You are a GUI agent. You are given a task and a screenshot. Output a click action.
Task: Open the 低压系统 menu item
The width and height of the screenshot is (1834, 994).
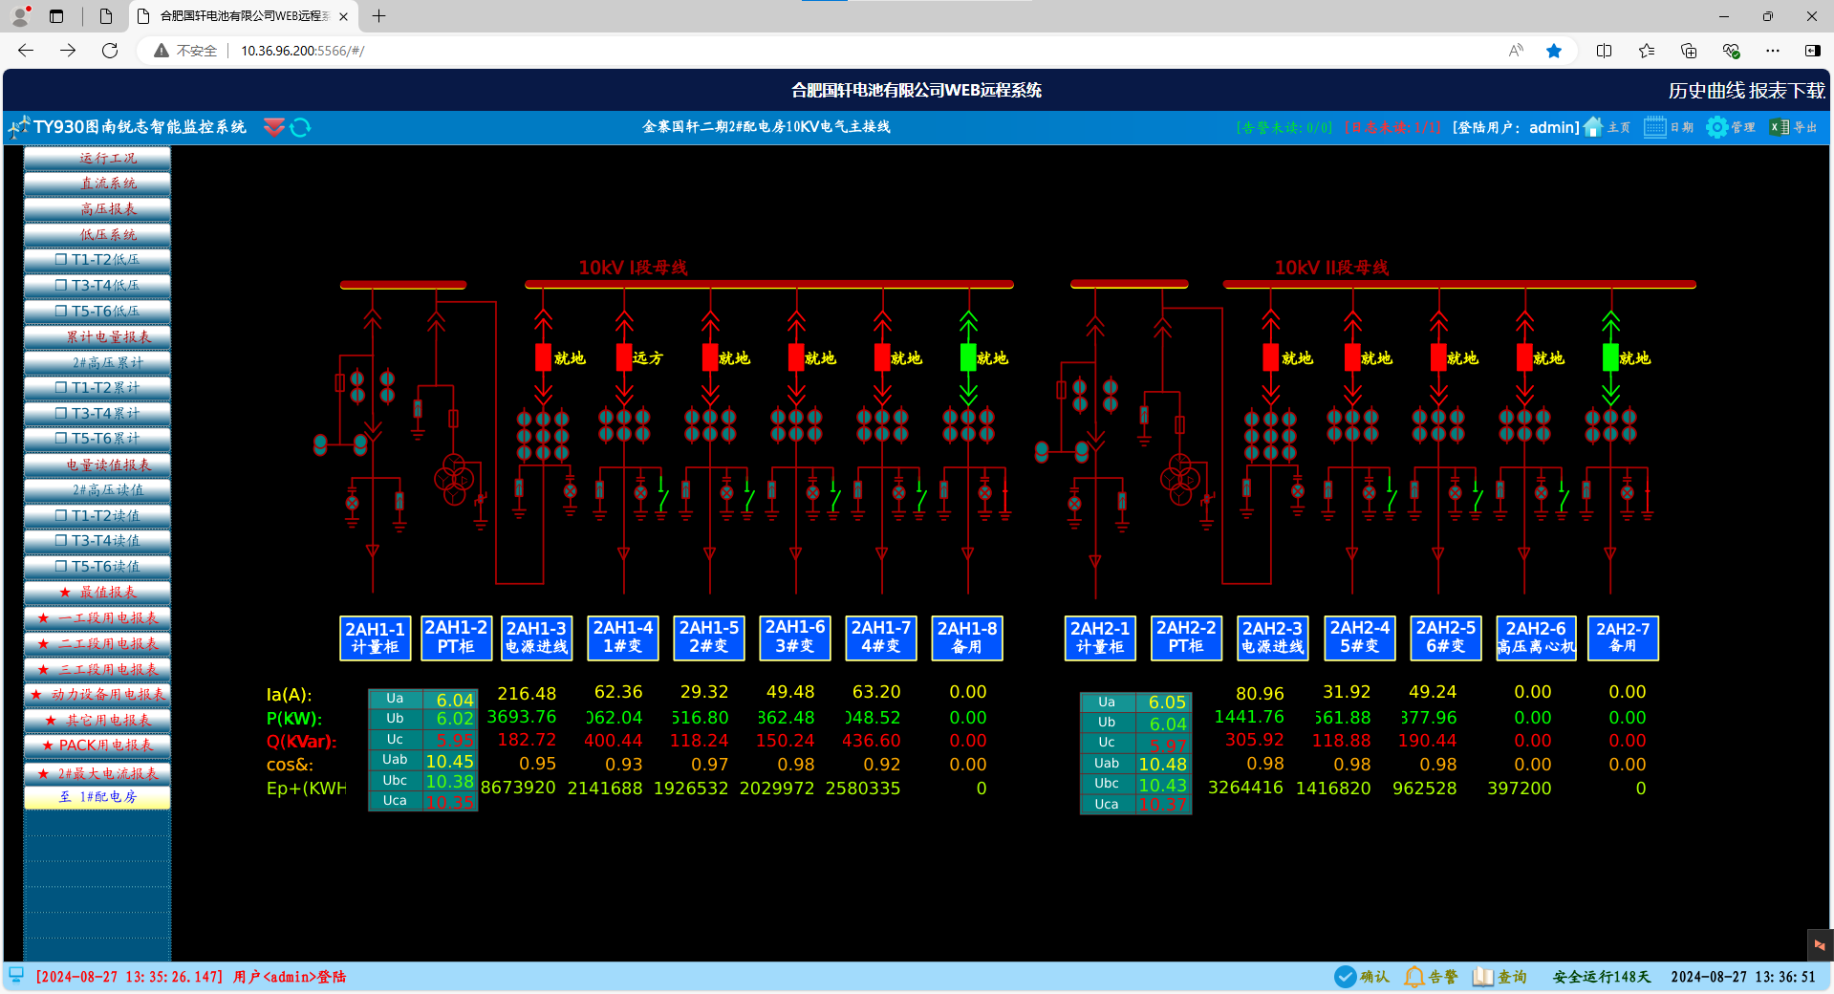(x=97, y=235)
